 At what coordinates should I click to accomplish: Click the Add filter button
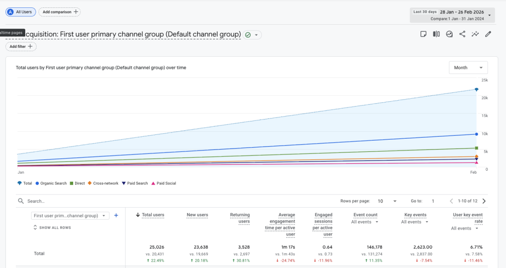tap(21, 46)
